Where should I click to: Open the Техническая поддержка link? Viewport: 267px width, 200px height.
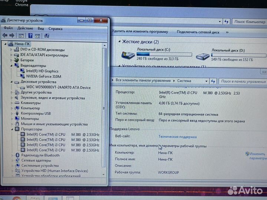coord(177,137)
